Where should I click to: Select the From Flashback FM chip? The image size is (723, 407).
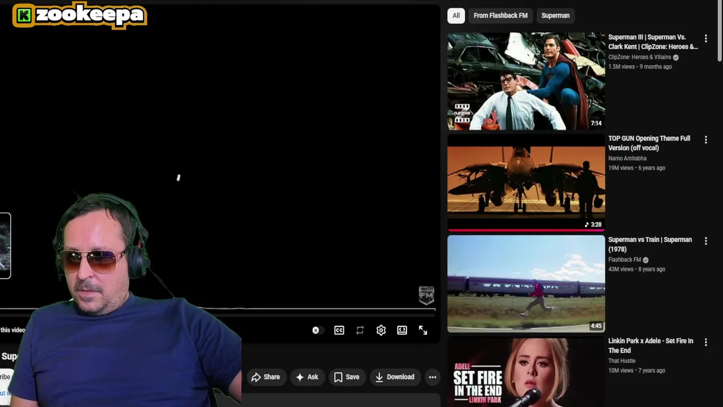coord(500,15)
